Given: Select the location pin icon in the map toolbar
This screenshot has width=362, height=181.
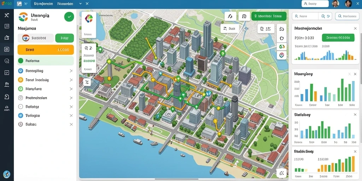Looking at the screenshot, I should (x=282, y=55).
